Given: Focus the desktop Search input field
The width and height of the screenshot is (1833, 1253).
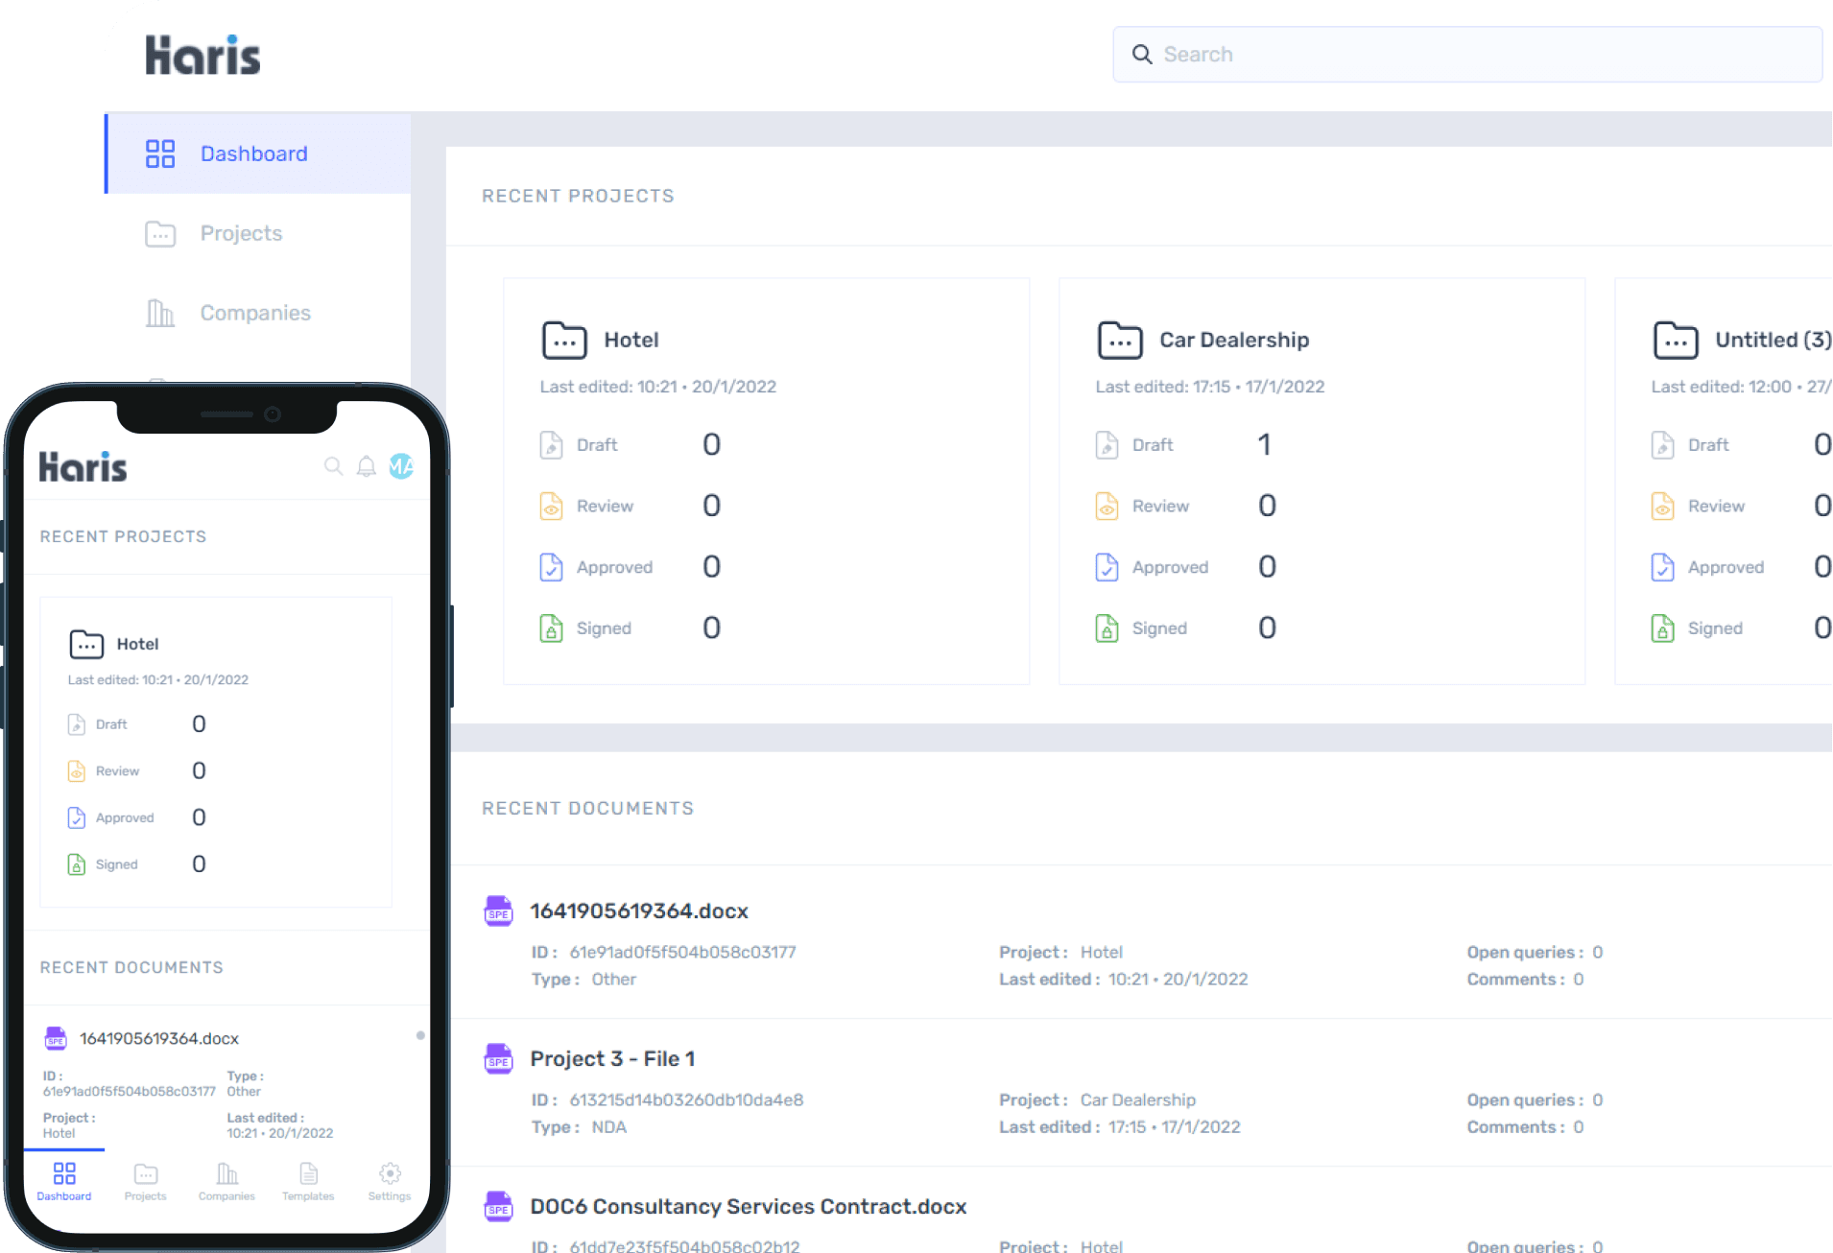Looking at the screenshot, I should (x=1467, y=55).
